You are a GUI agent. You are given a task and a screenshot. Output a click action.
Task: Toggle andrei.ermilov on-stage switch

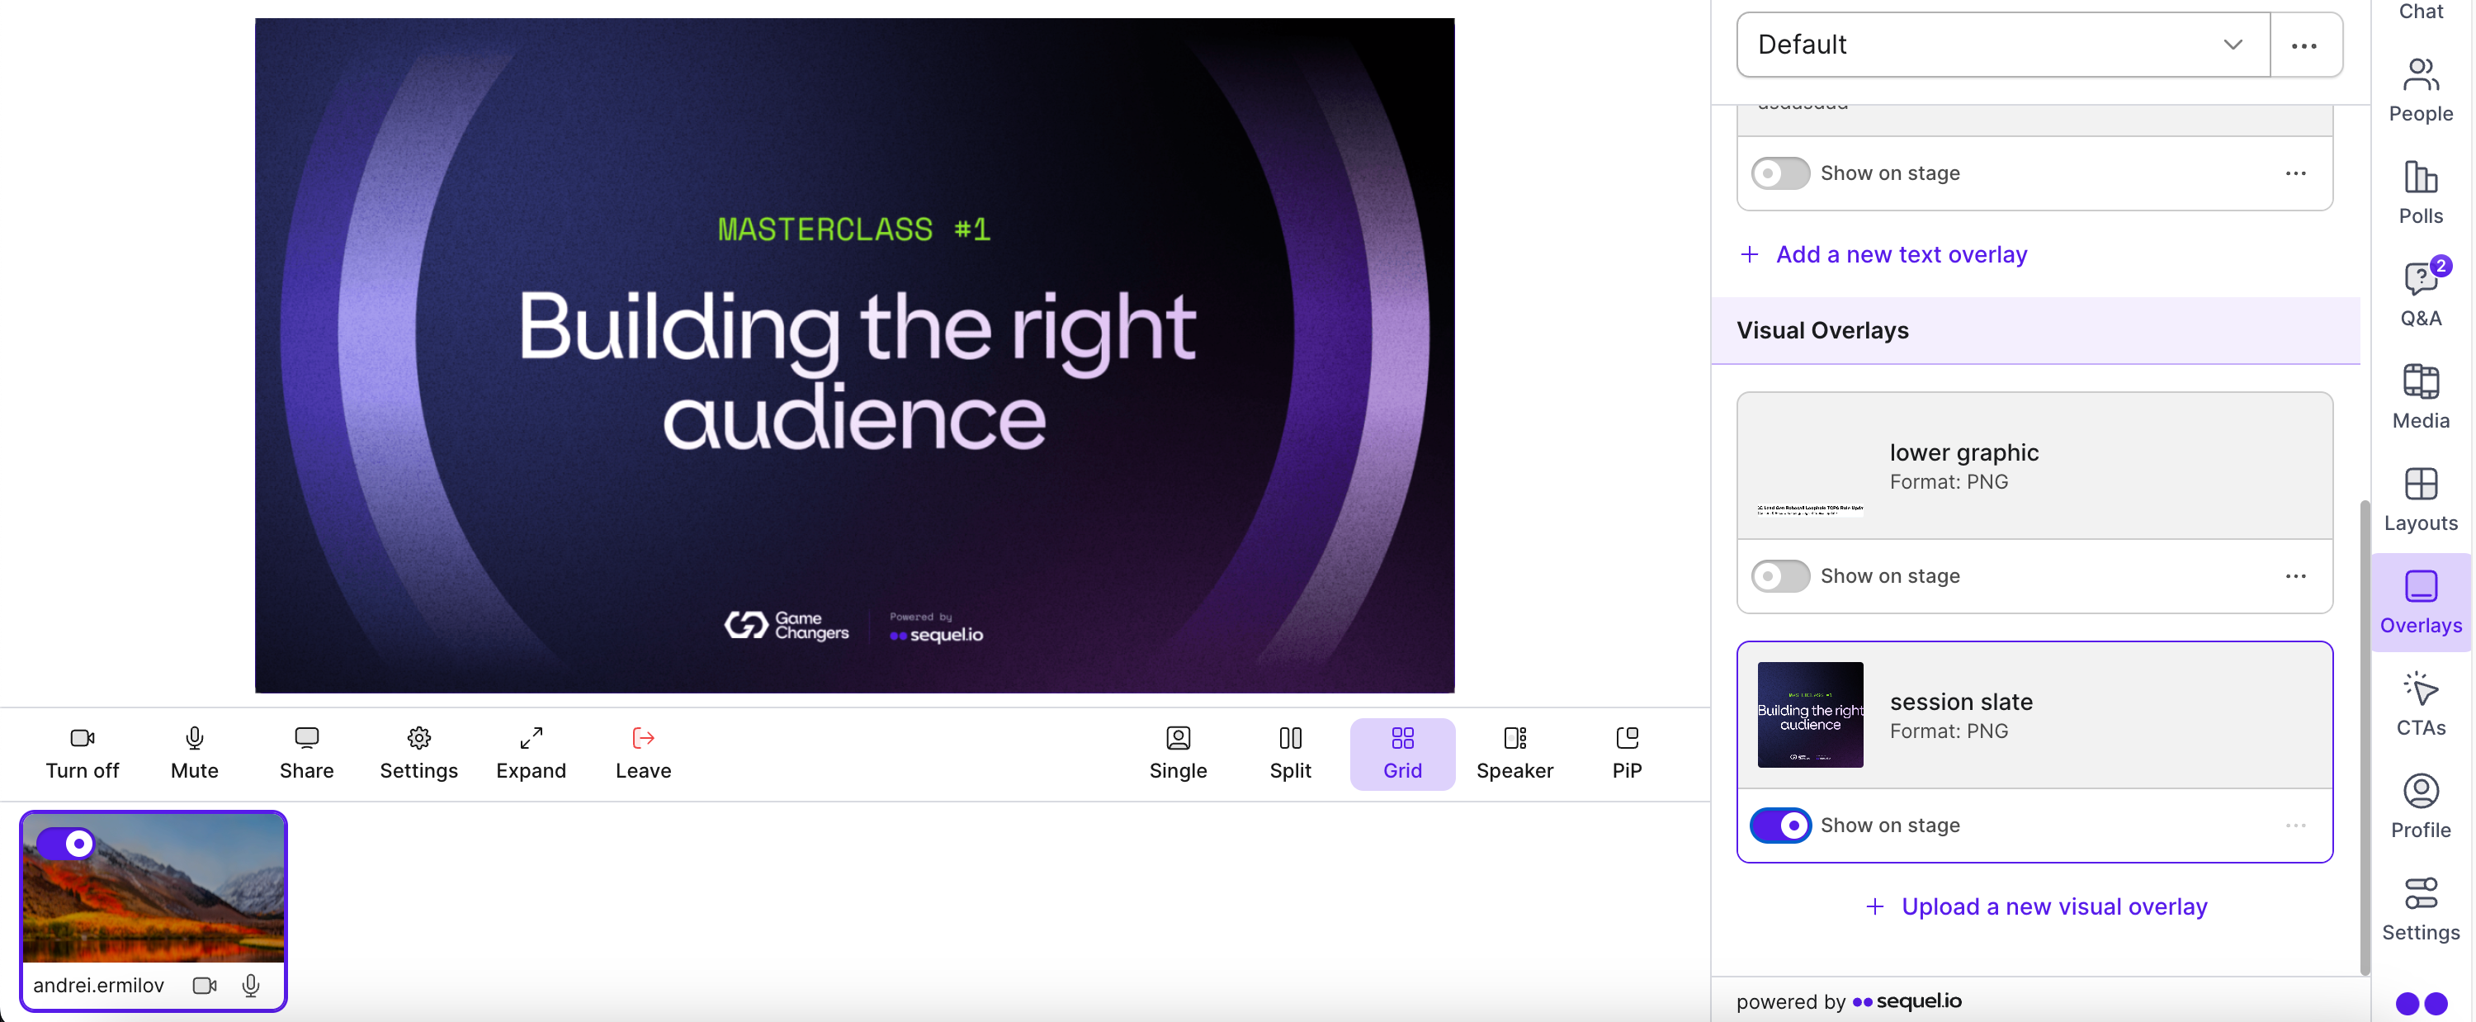pyautogui.click(x=65, y=843)
